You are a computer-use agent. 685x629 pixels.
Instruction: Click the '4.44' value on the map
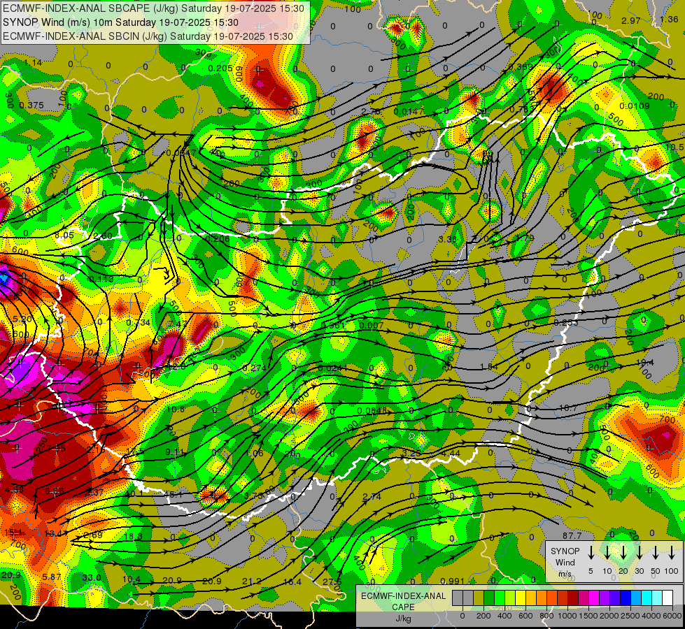(451, 453)
